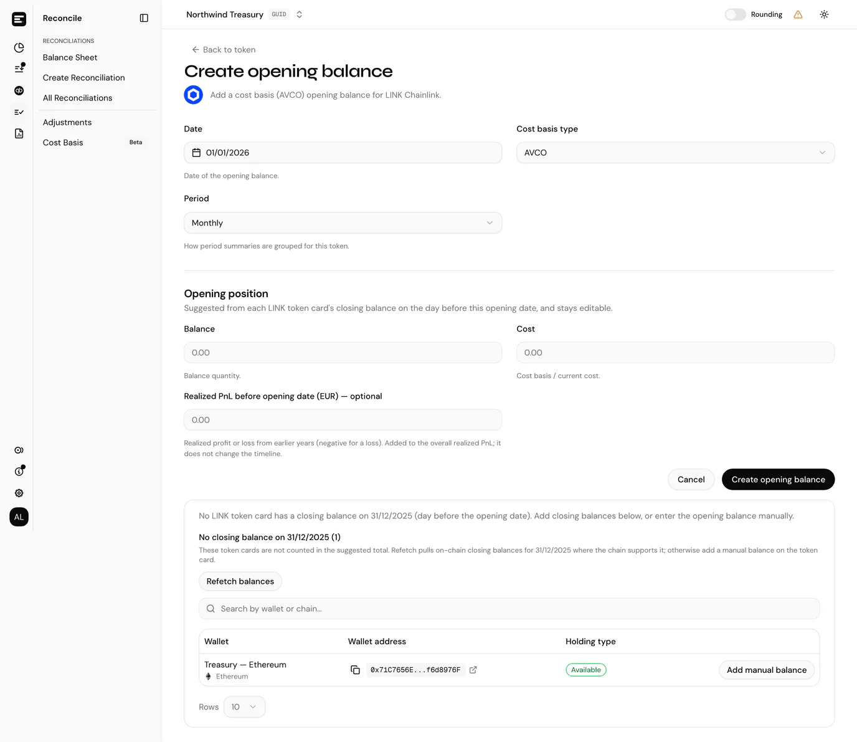Click the Treasury — Ethereum wallet name
Screen dimensions: 857x742
pos(245,665)
